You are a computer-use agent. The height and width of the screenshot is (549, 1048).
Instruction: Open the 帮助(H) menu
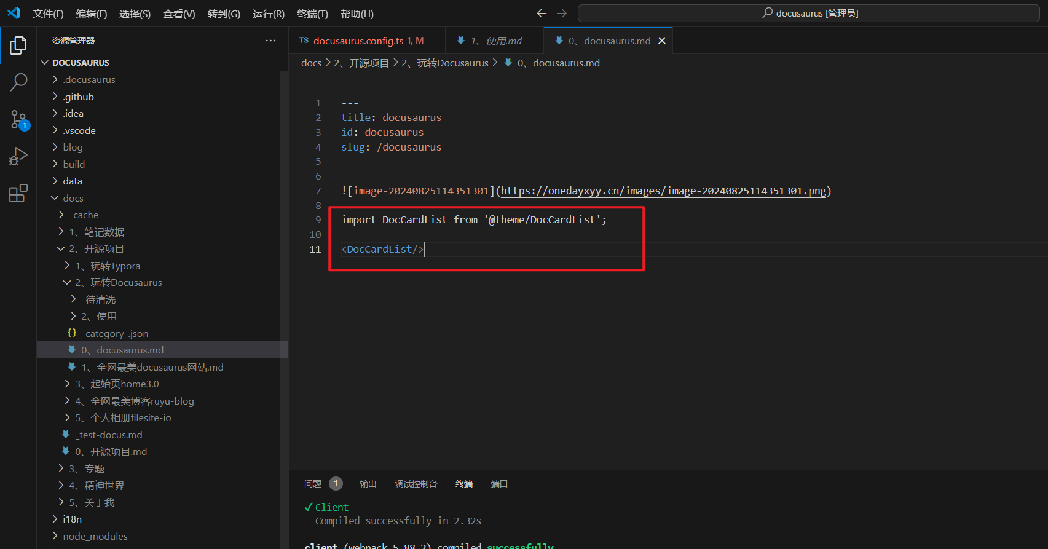click(x=357, y=14)
